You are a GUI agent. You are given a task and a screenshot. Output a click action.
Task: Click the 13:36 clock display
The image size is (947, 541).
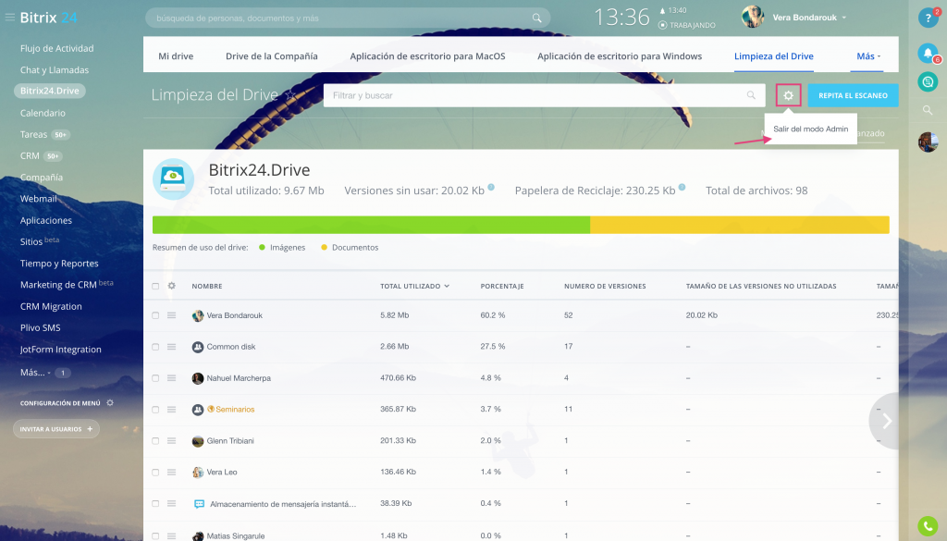click(x=621, y=18)
